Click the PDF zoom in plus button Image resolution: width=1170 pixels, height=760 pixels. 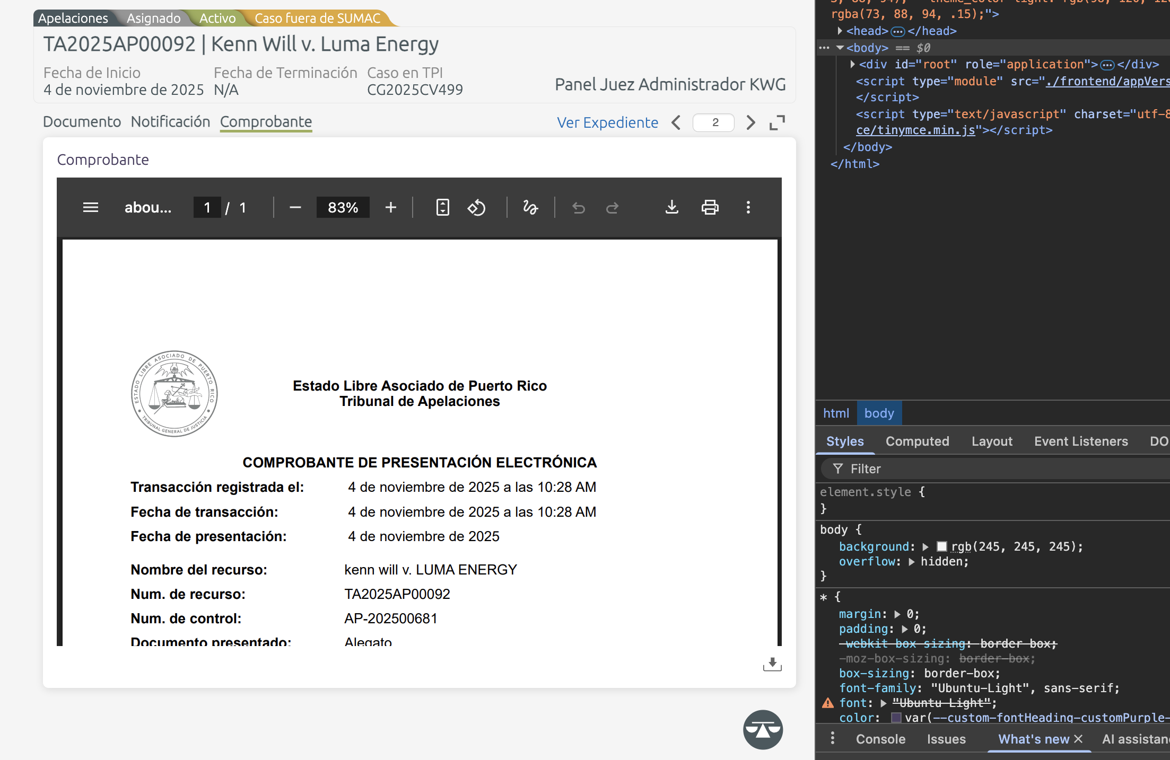(x=391, y=207)
